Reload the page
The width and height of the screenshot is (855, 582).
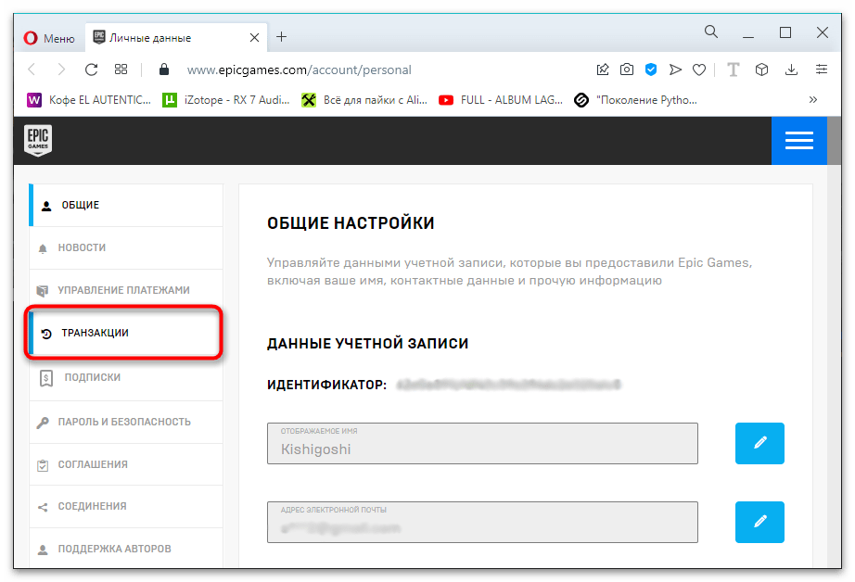(x=91, y=70)
